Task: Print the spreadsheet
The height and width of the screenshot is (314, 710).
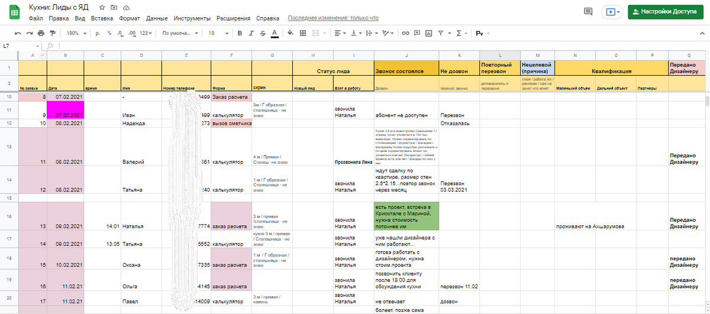Action: pos(41,33)
